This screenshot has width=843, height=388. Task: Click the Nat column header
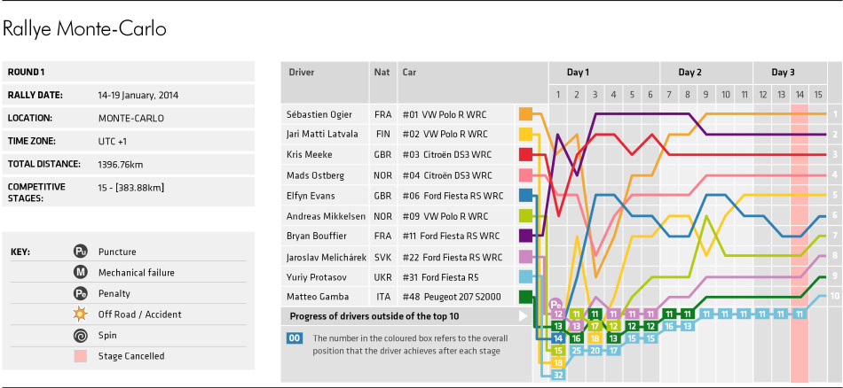coord(382,72)
